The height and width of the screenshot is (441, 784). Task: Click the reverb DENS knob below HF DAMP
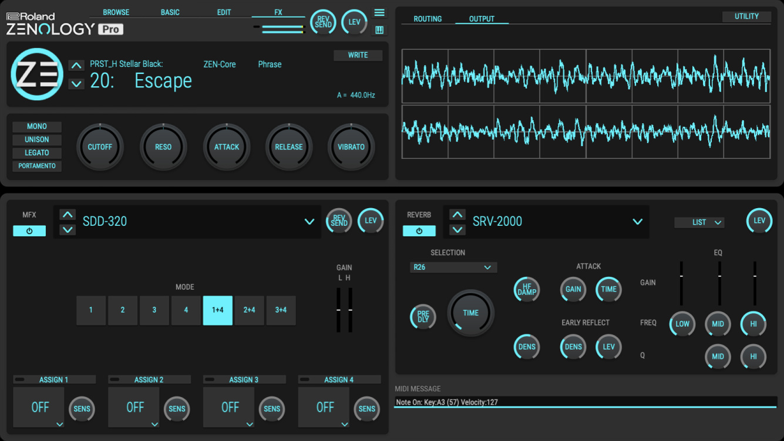pos(527,347)
